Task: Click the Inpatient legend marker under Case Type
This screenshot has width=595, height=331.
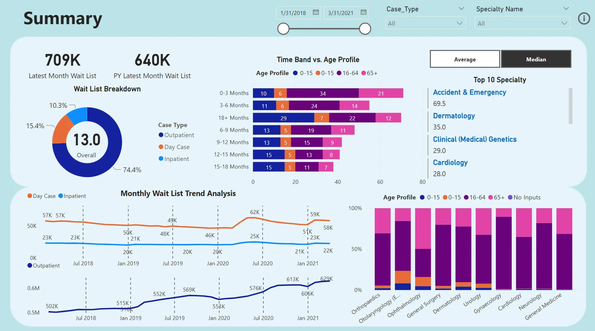Action: click(x=161, y=158)
